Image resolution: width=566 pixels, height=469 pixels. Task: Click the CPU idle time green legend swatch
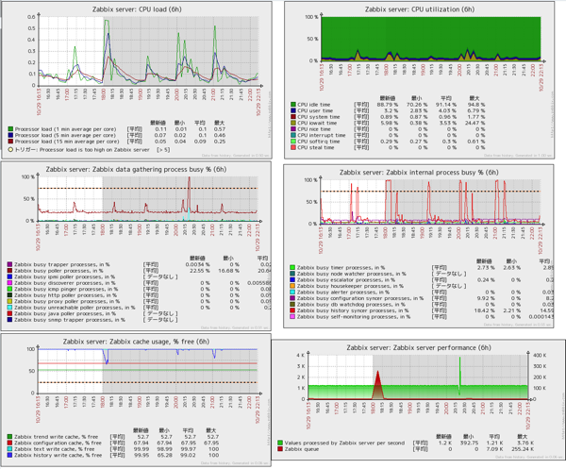[293, 105]
